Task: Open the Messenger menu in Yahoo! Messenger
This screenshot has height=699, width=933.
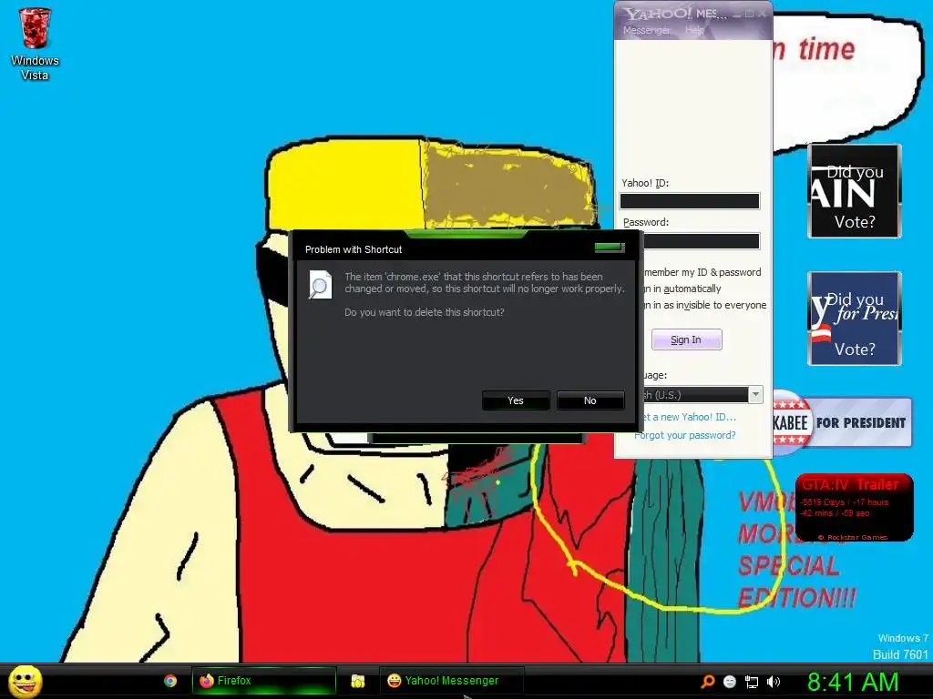Action: tap(646, 30)
